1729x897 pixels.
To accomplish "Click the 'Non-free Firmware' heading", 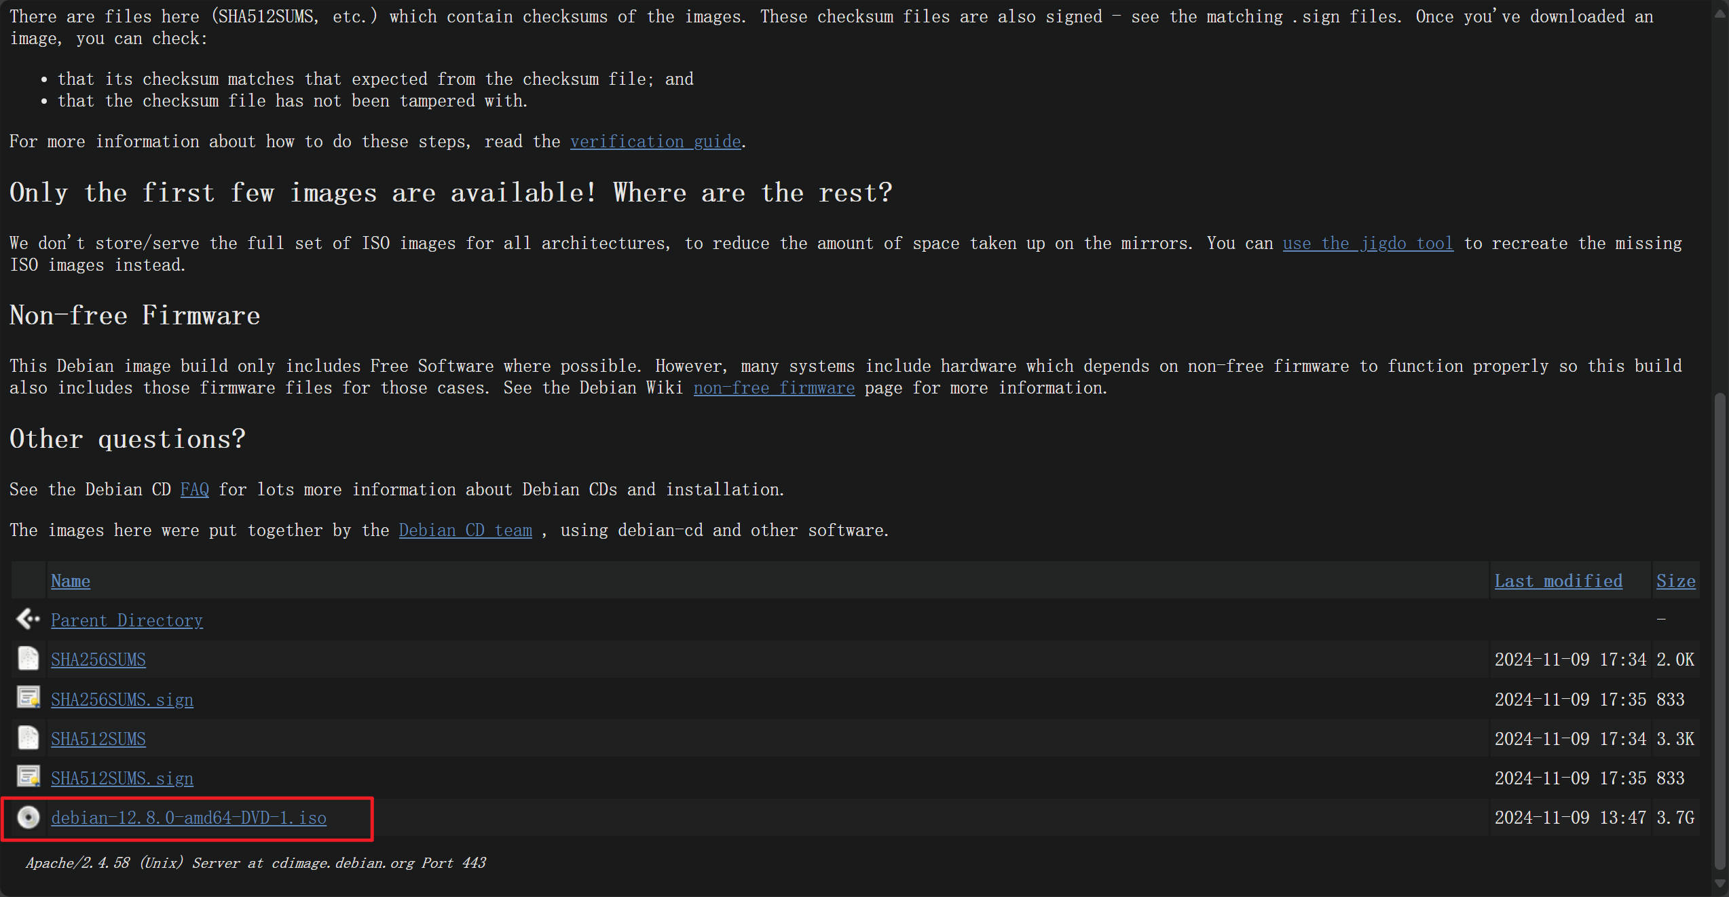I will tap(134, 316).
